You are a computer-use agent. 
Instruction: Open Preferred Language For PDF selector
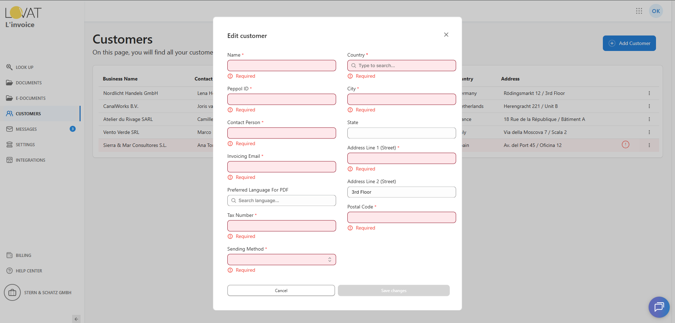pyautogui.click(x=282, y=200)
